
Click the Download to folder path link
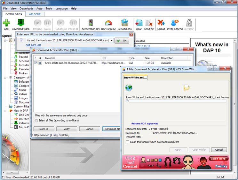[x=173, y=133]
